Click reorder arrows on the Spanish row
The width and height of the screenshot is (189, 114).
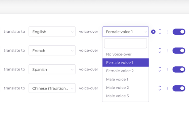160,69
